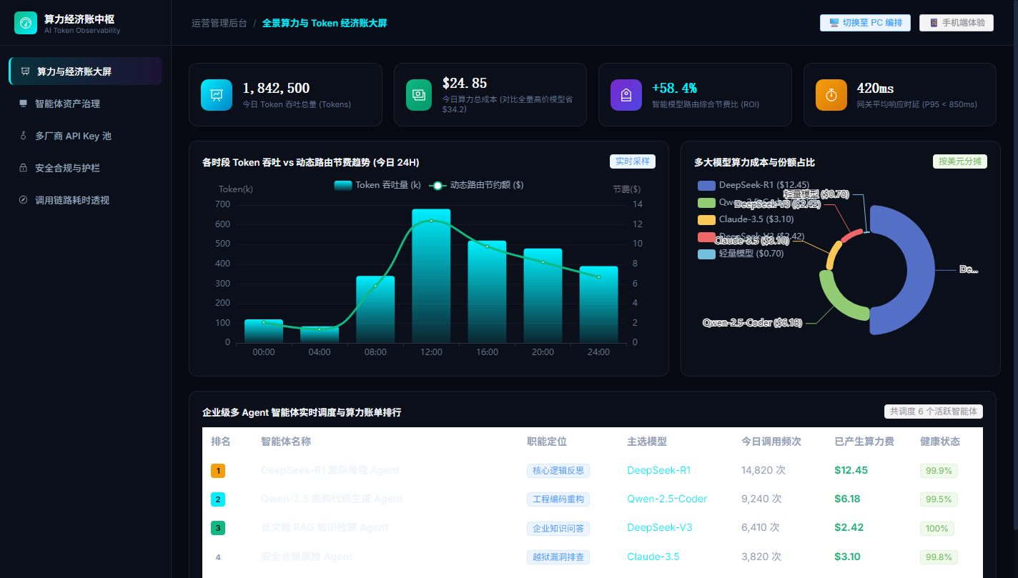Image resolution: width=1018 pixels, height=578 pixels.
Task: Click the DeepSeek-R1 model link in the table
Action: pyautogui.click(x=659, y=471)
